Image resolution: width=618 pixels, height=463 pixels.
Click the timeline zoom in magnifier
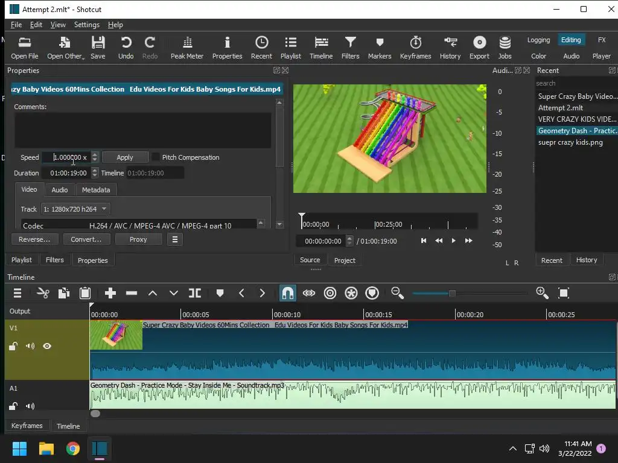pos(543,293)
